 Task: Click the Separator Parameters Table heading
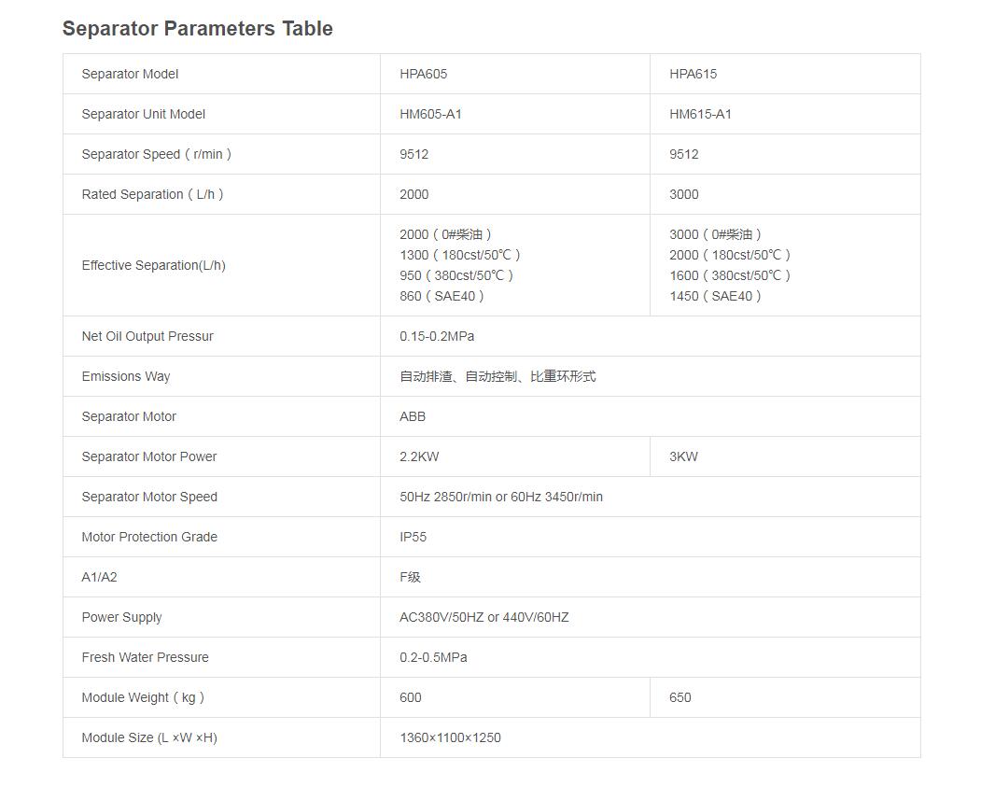click(197, 29)
